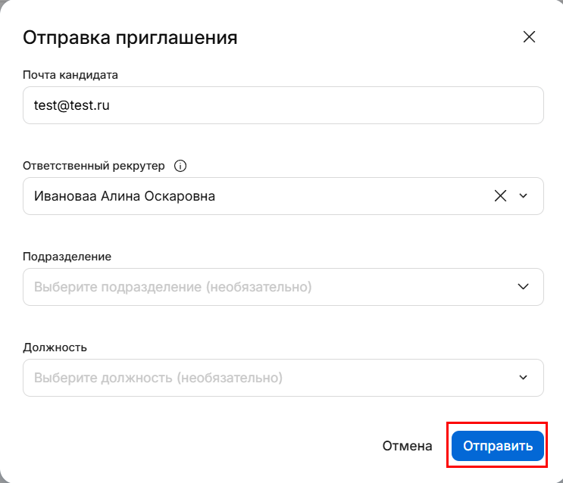Click the info icon beside Ответственный рекрутер
This screenshot has width=563, height=483.
tap(180, 166)
